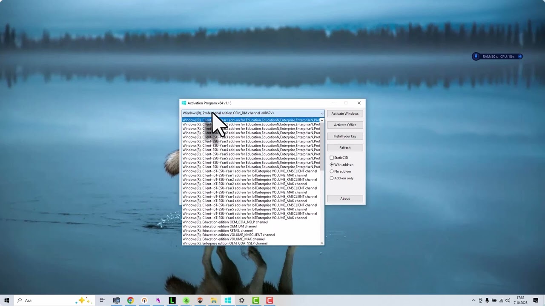Click the microphone tray icon
Viewport: 545px width, 306px height.
pos(487,300)
